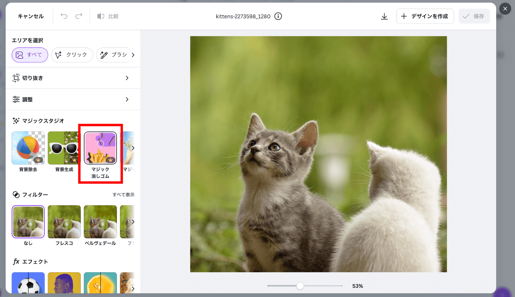The width and height of the screenshot is (515, 297).
Task: Click the デザインを作成 create design button
Action: click(425, 16)
